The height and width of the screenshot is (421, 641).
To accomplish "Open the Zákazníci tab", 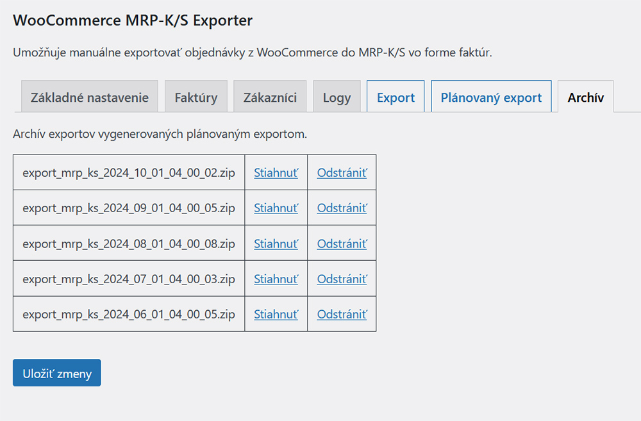I will click(270, 97).
